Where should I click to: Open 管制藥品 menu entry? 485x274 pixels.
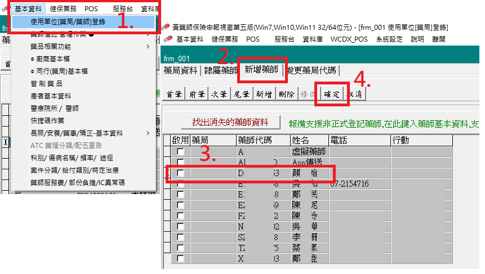46,84
